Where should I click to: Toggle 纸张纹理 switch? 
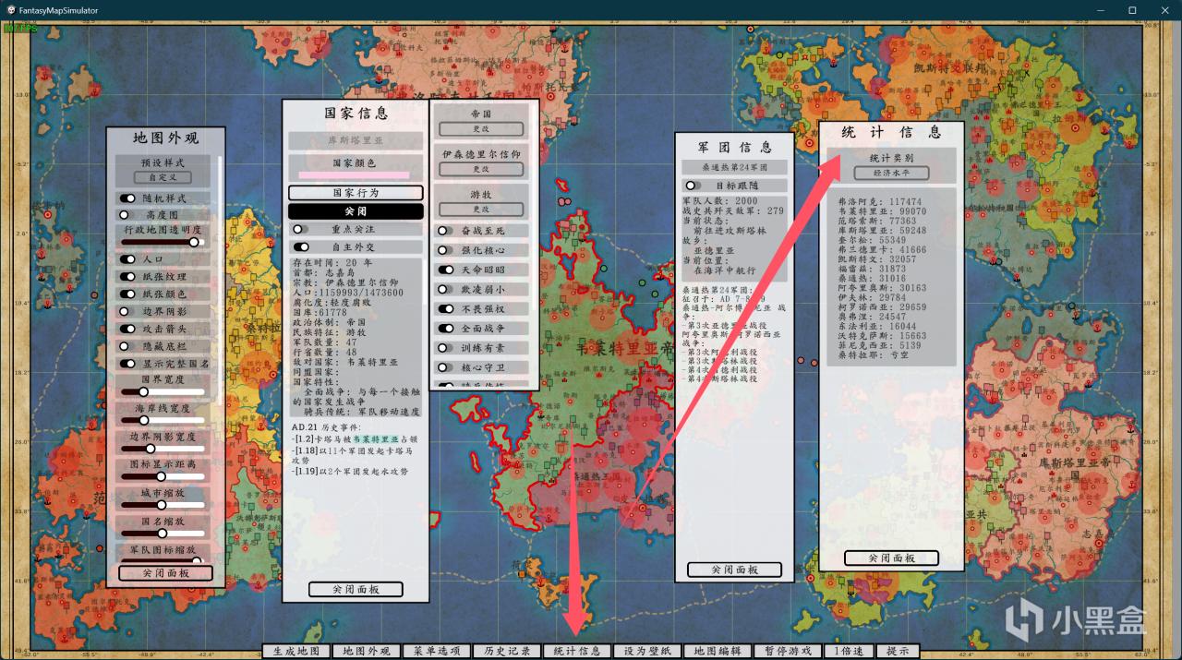point(127,277)
